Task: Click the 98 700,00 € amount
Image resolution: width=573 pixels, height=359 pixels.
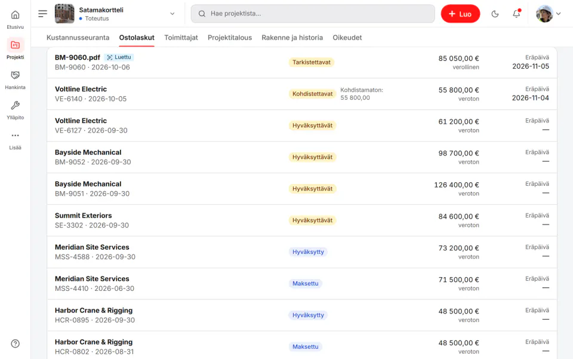Action: 458,154
